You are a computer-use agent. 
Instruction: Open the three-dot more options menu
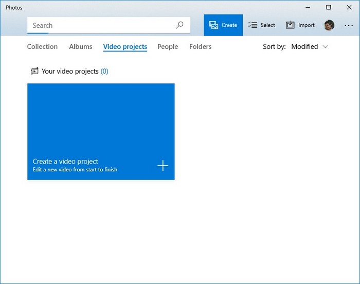point(349,26)
